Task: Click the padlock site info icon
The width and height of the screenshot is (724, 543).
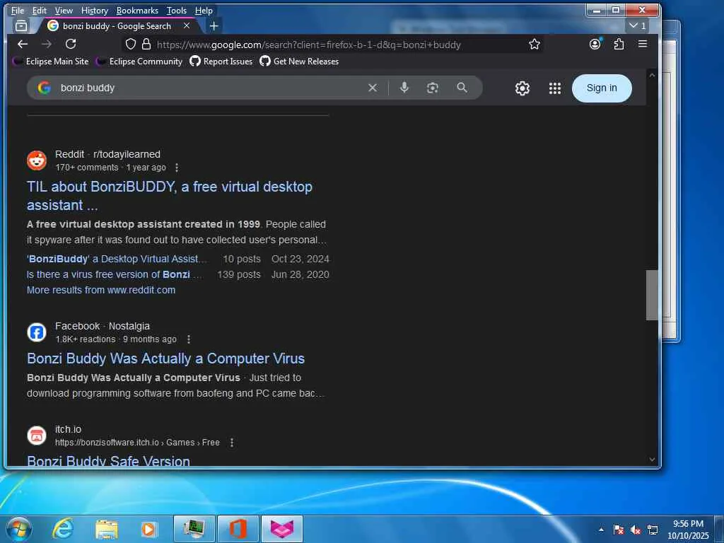Action: [146, 45]
